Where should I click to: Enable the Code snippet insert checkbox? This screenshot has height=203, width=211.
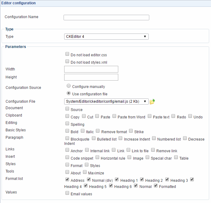click(67, 157)
